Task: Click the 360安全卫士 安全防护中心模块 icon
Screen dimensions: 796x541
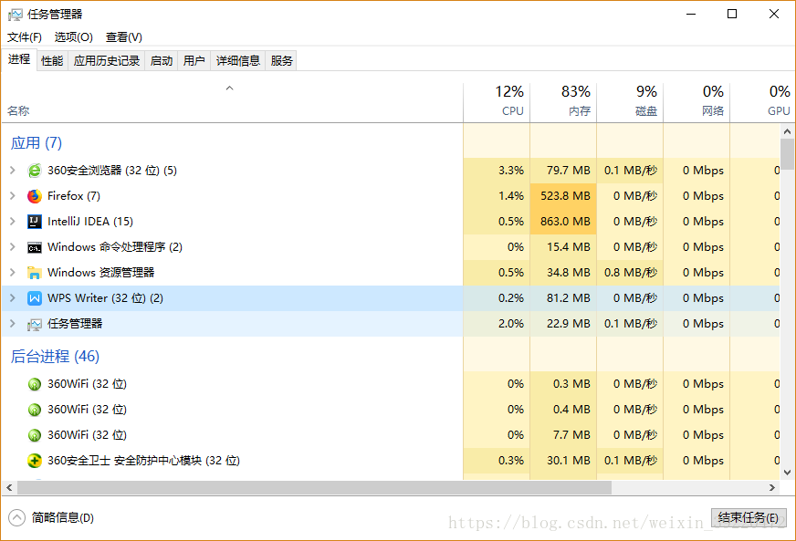Action: [x=35, y=461]
